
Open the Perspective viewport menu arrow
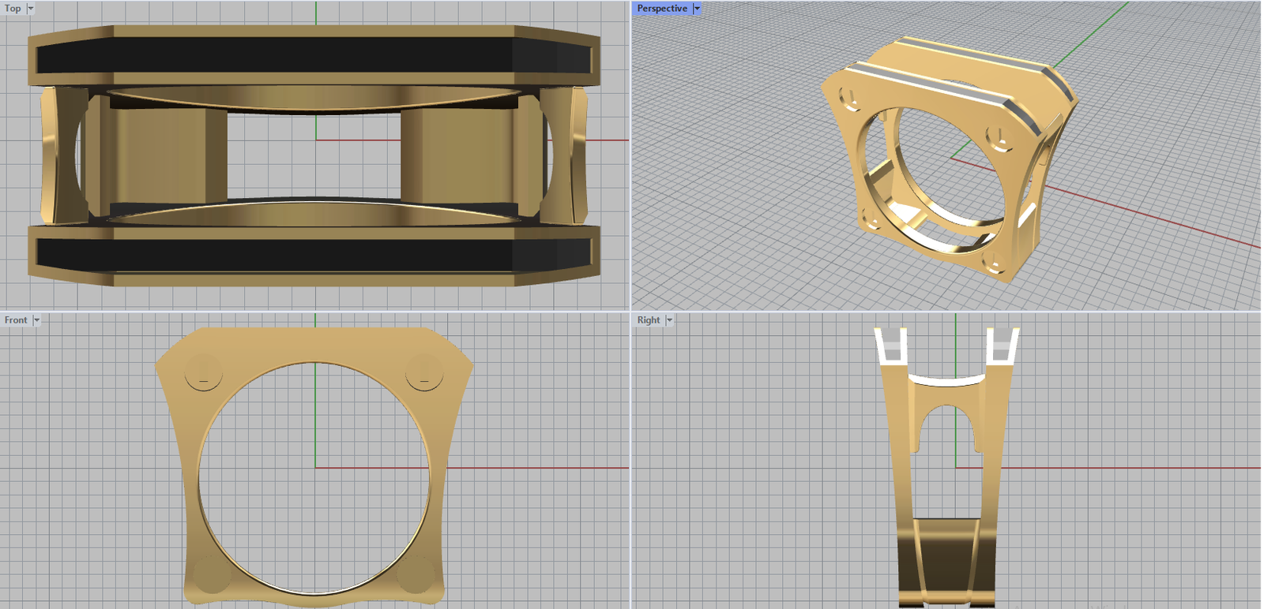click(x=697, y=9)
